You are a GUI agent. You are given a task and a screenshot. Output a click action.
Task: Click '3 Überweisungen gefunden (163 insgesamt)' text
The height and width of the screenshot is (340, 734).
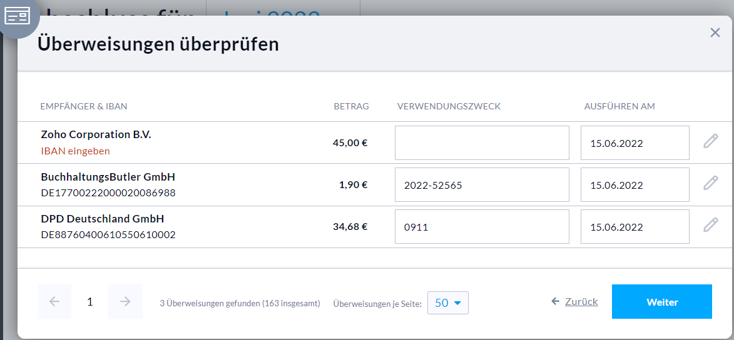click(240, 304)
